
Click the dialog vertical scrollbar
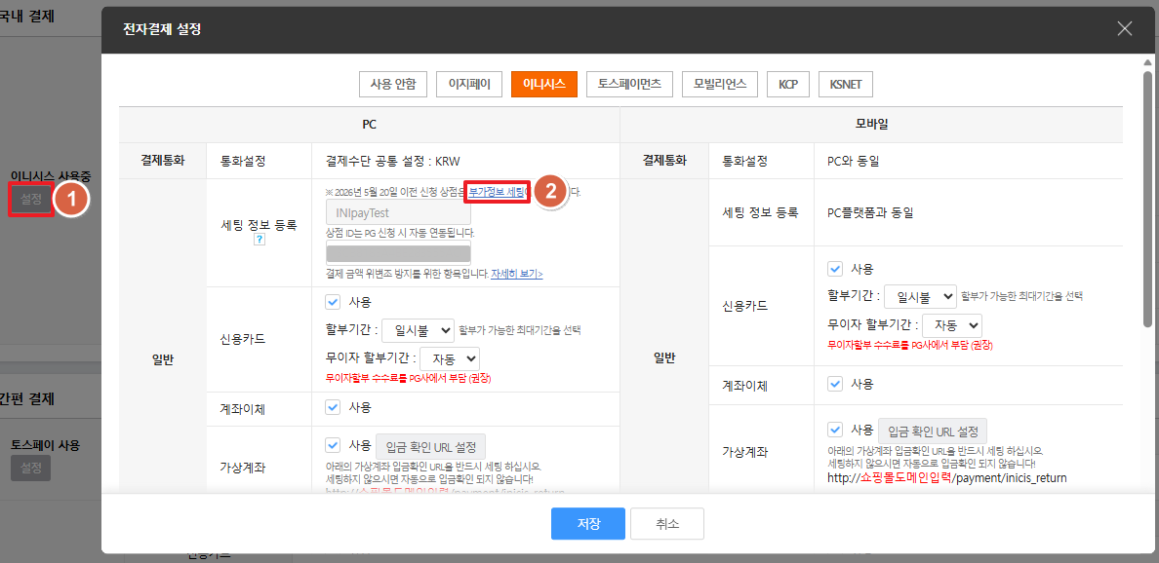1147,200
